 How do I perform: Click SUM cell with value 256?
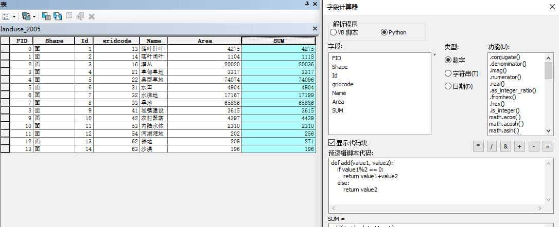278,134
